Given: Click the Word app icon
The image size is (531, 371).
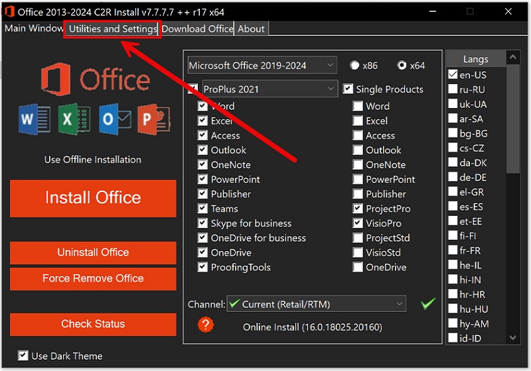Looking at the screenshot, I should pyautogui.click(x=35, y=119).
